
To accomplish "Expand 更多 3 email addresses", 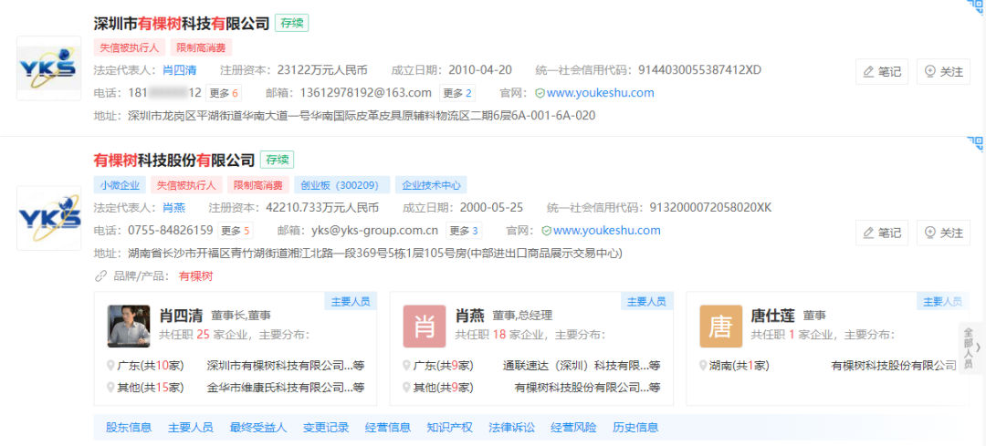I will coord(464,231).
